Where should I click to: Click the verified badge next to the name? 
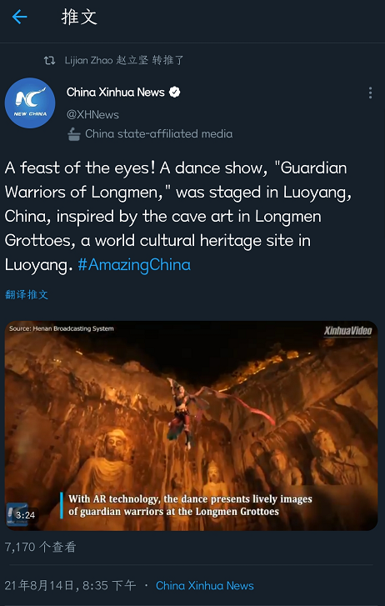175,93
